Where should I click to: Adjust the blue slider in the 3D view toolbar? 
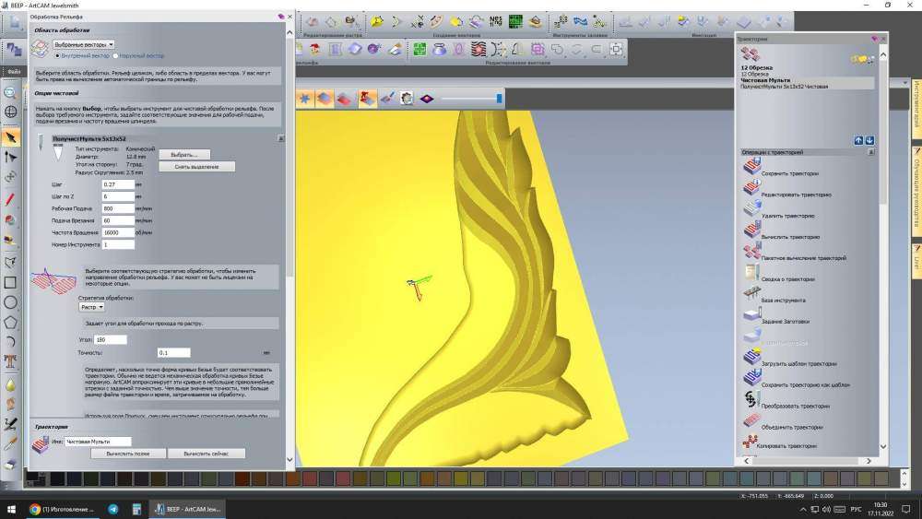[x=499, y=98]
